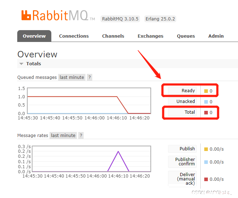Click the Overview page heading
238x198 pixels.
pyautogui.click(x=37, y=54)
